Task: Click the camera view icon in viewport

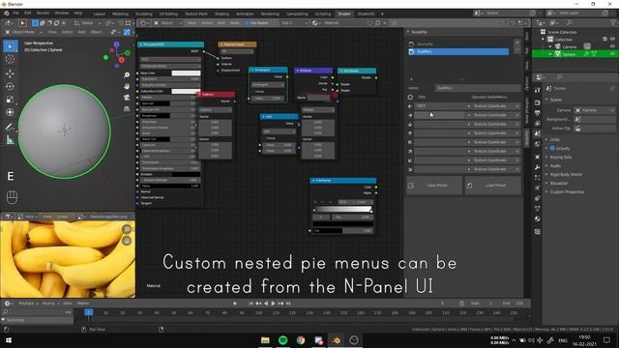Action: click(x=127, y=97)
